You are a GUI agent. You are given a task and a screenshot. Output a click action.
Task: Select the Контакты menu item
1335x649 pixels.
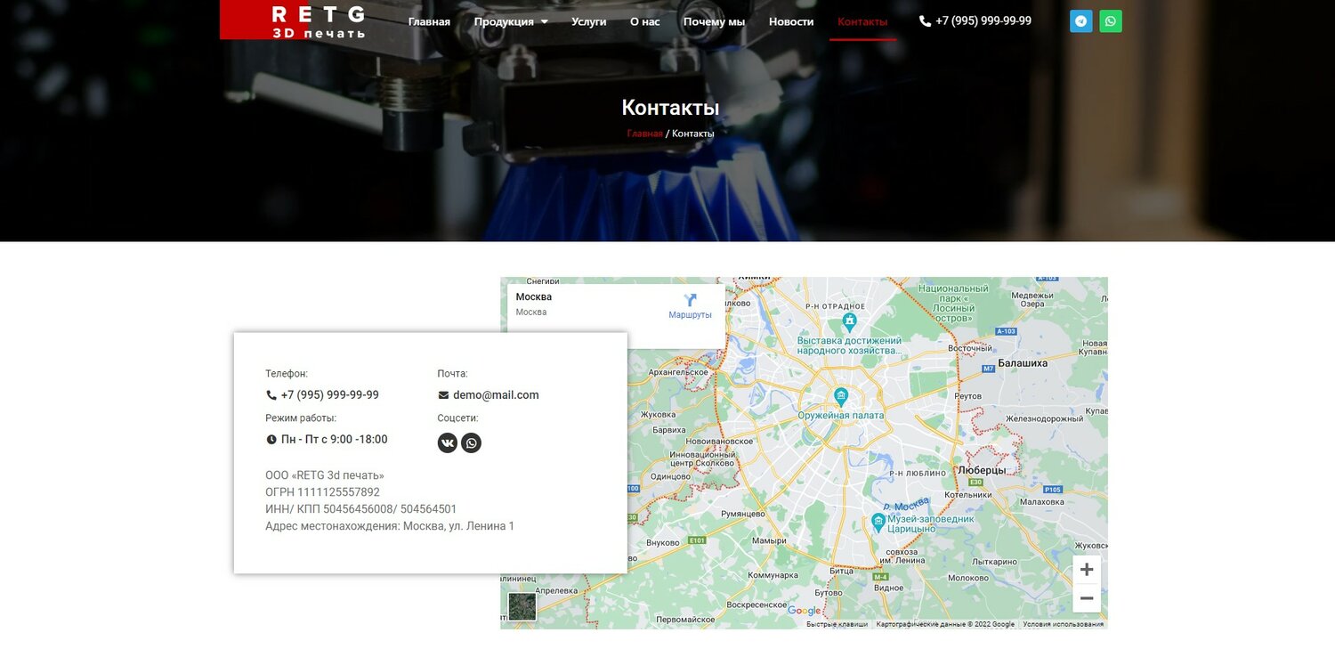coord(862,21)
